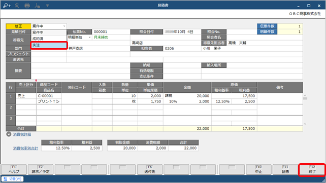Viewport: 326px width, 183px height.
Task: Click row number 2 header
Action: pos(11,110)
